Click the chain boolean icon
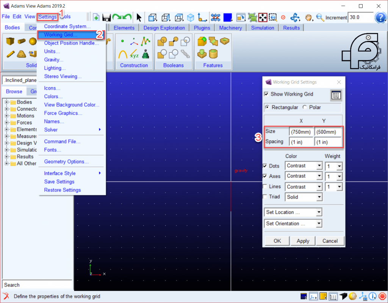The height and width of the screenshot is (303, 388). (x=185, y=54)
